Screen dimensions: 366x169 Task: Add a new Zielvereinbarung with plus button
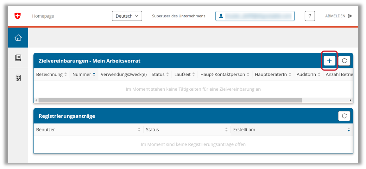[329, 61]
